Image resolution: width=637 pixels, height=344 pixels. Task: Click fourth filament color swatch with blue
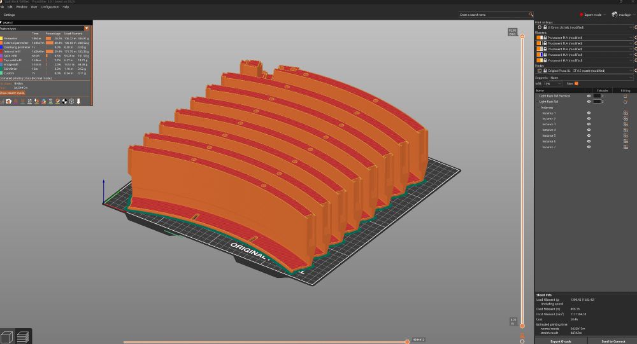(540, 54)
